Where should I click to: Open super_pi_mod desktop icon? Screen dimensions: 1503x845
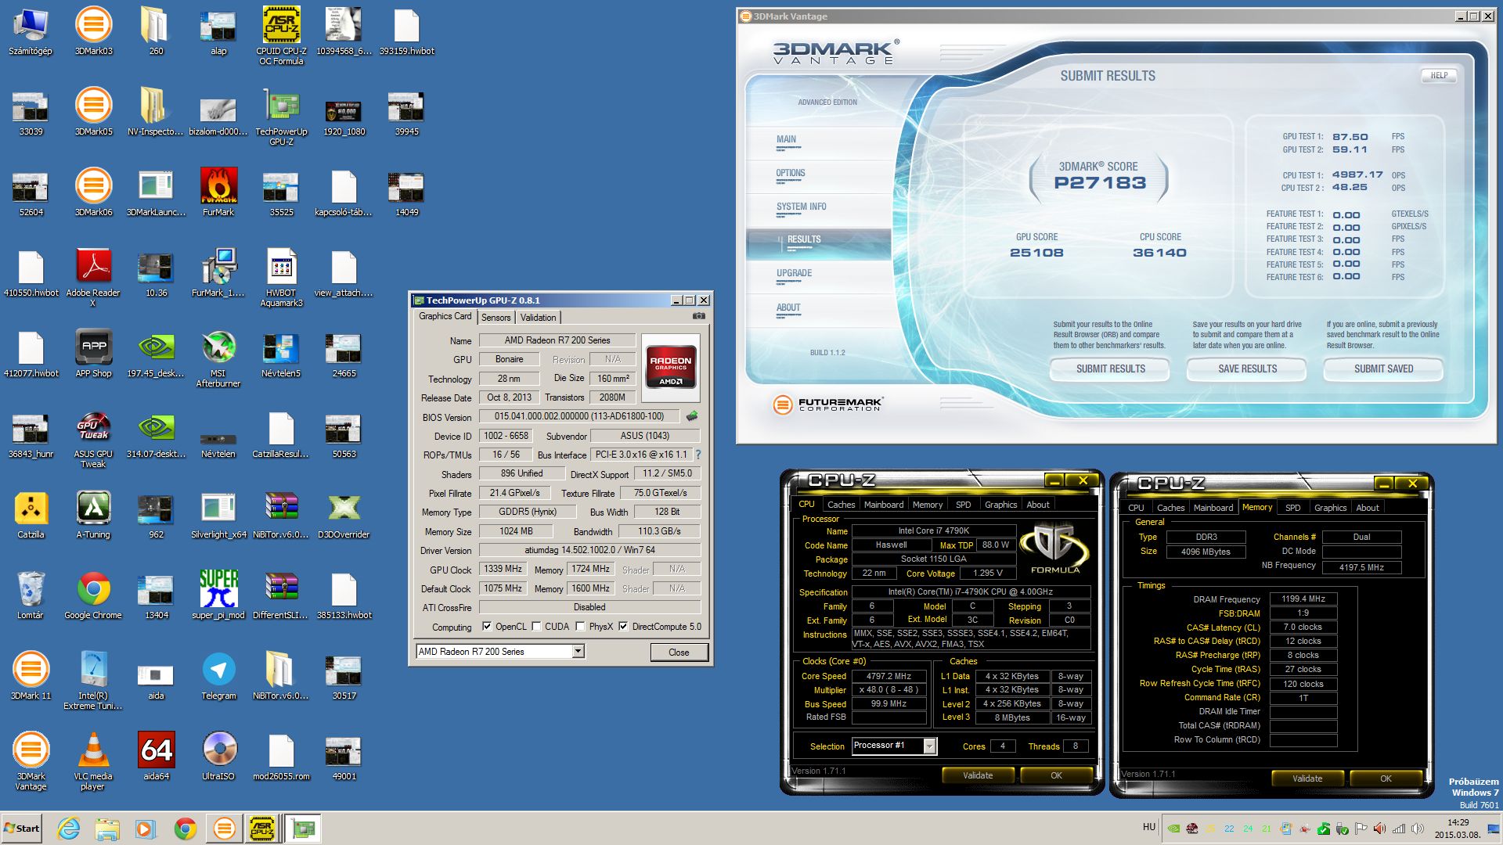point(218,595)
